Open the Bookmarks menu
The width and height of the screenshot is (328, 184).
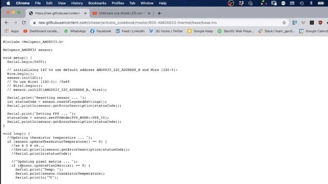pos(97,3)
